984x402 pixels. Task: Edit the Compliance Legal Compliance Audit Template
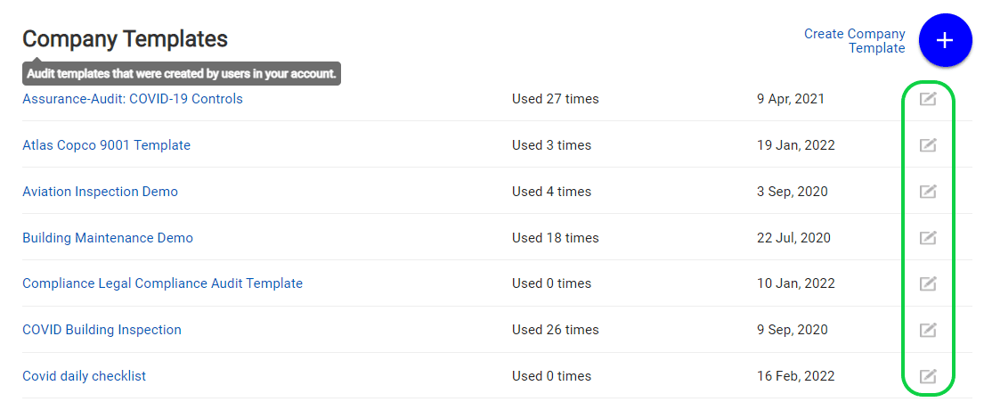(928, 283)
